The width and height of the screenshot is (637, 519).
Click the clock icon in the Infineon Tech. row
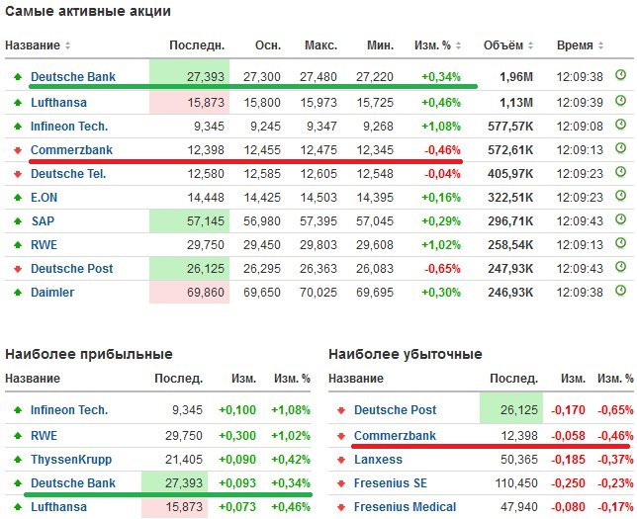(620, 125)
